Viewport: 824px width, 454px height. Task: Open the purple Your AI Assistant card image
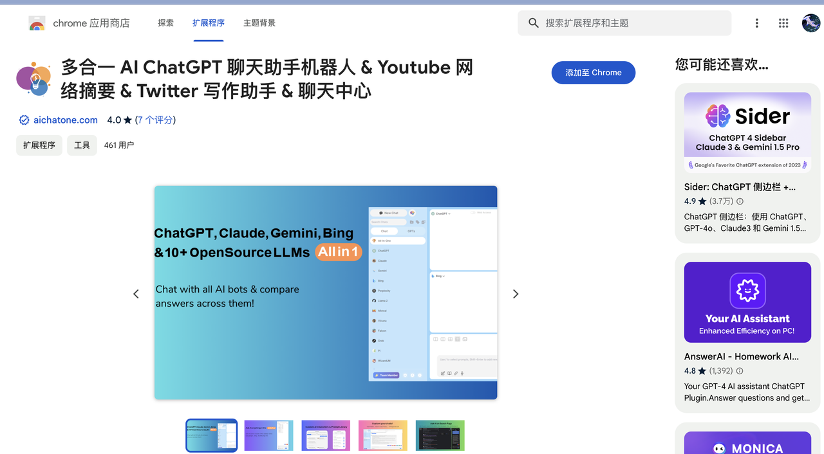pos(747,302)
